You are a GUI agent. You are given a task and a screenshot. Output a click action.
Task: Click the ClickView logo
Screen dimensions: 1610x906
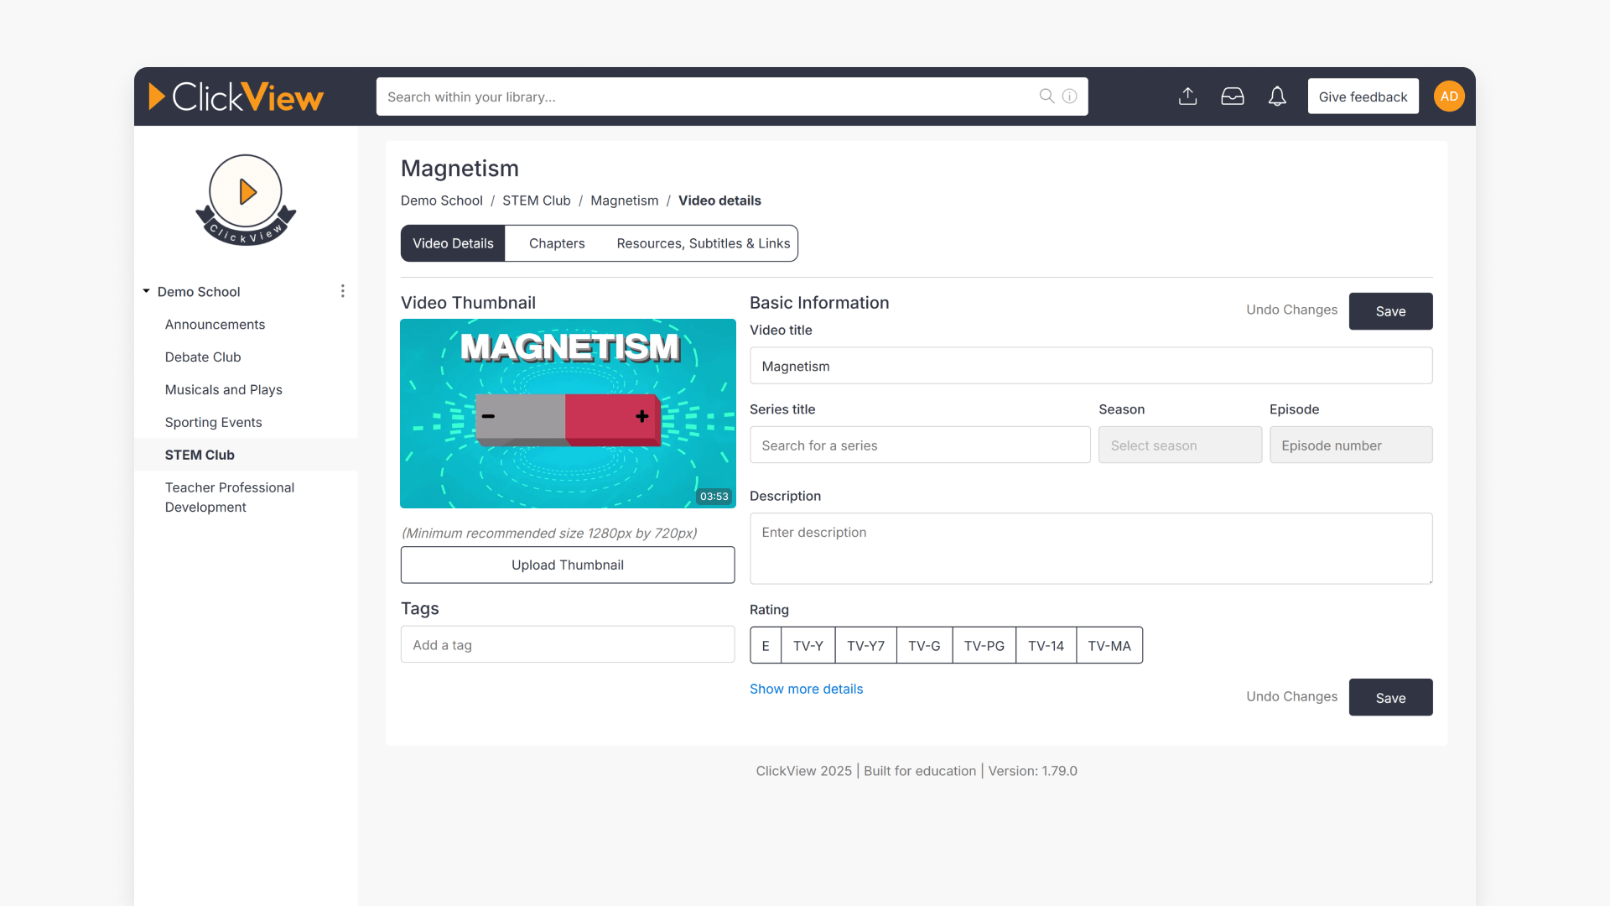(236, 96)
